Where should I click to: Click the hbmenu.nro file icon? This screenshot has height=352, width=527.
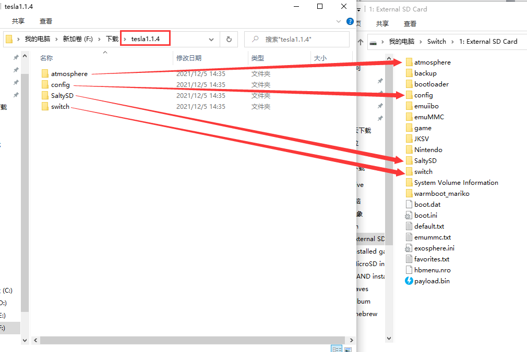pos(409,270)
